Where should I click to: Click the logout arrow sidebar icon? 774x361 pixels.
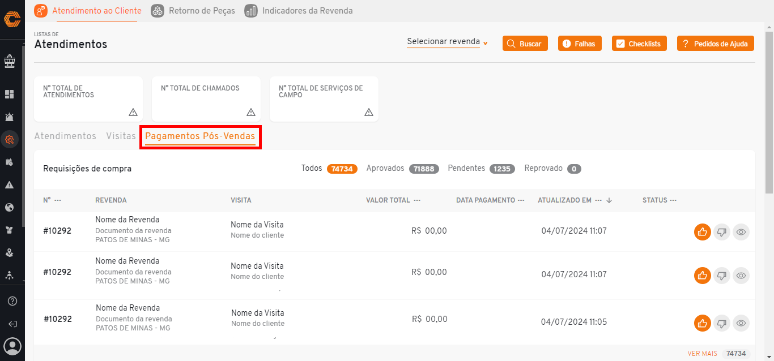(12, 324)
